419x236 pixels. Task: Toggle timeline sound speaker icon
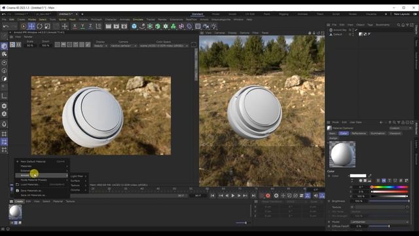[316, 196]
